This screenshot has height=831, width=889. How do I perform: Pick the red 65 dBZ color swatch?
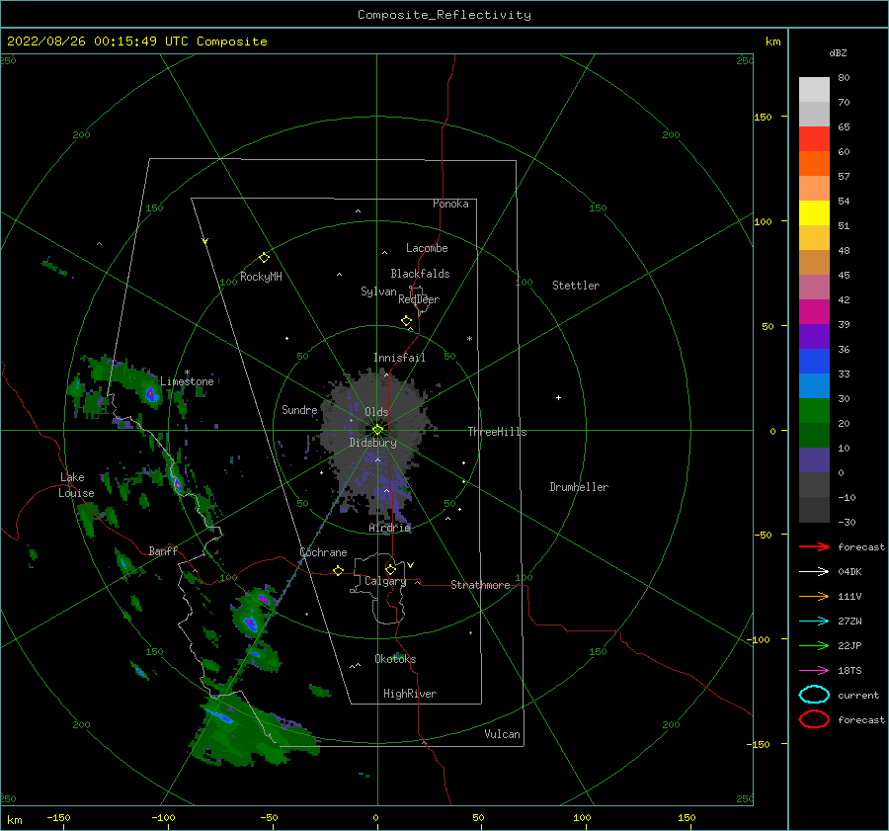coord(814,139)
